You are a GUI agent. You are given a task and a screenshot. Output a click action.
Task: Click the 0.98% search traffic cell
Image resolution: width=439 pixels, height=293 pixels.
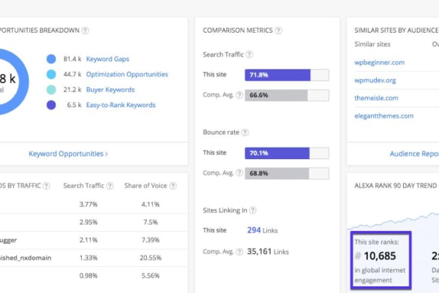coord(88,276)
